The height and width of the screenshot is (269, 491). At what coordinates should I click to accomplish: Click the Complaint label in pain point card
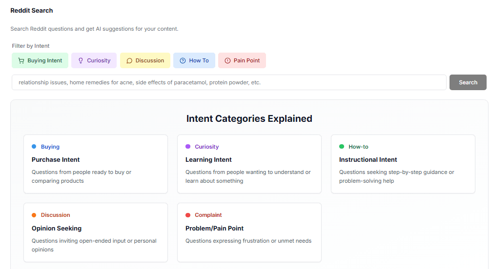coord(208,215)
